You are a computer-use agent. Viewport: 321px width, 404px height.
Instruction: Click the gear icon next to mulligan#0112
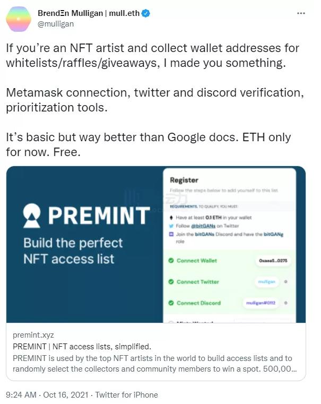click(x=286, y=303)
